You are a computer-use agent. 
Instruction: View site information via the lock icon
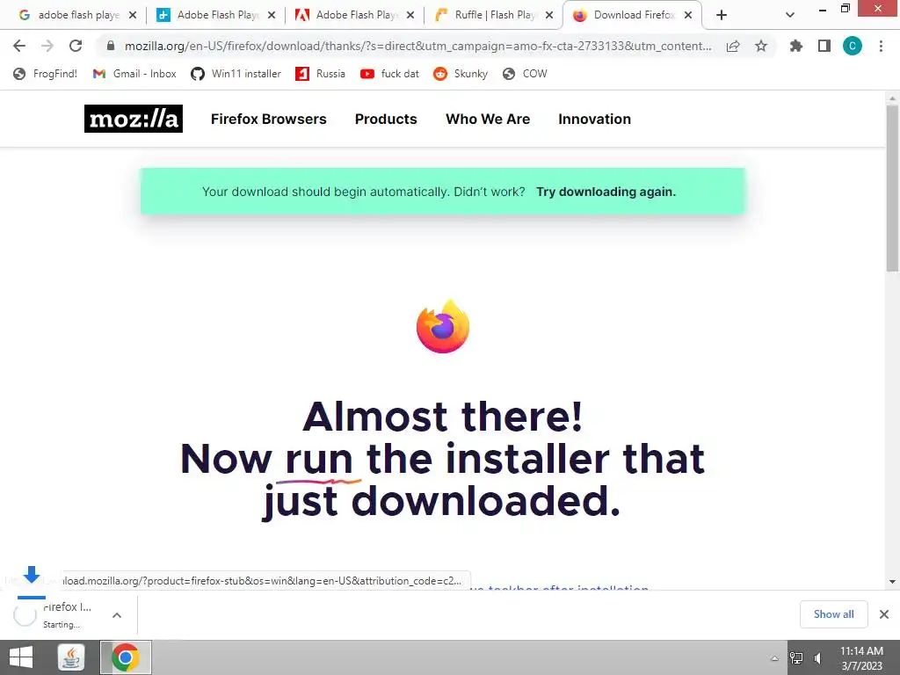tap(111, 46)
